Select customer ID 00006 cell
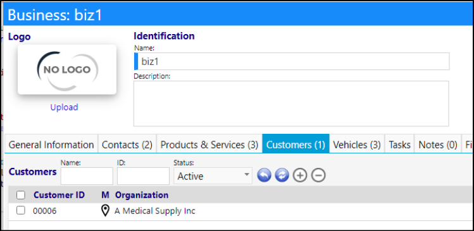Image resolution: width=474 pixels, height=231 pixels. tap(45, 211)
